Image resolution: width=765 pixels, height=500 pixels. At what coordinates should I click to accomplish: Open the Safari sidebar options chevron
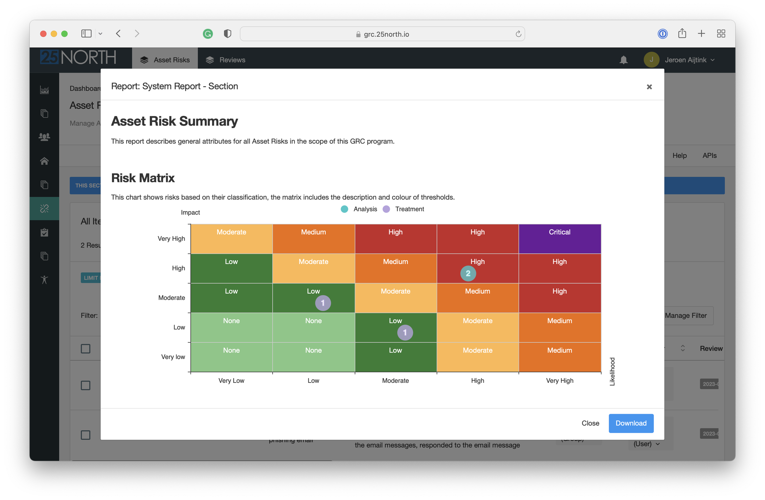pos(100,34)
